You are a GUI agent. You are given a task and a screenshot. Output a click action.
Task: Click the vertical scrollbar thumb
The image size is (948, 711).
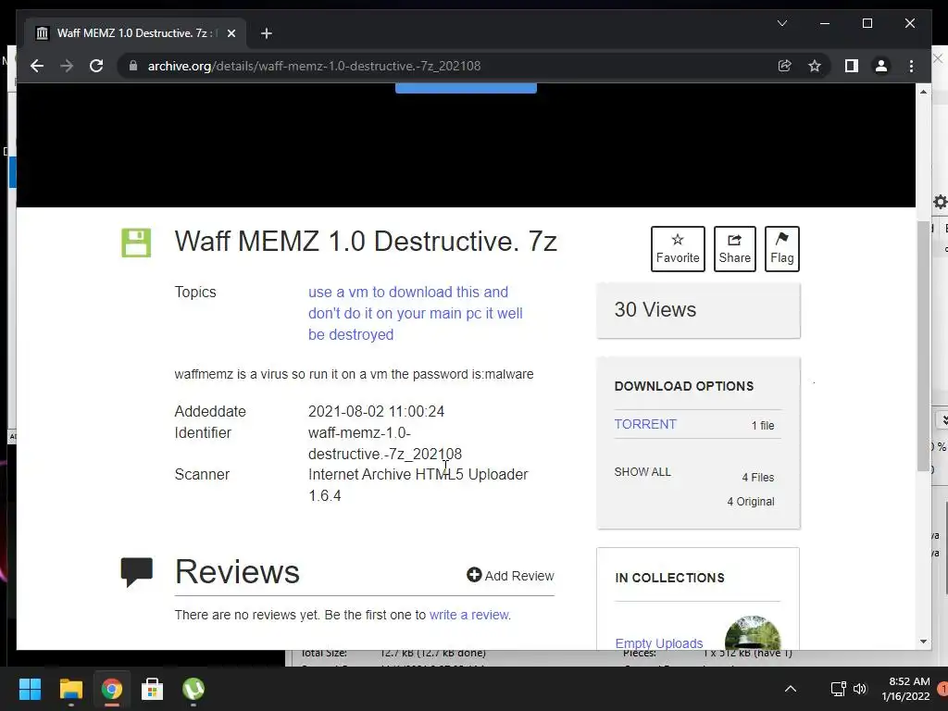point(923,346)
